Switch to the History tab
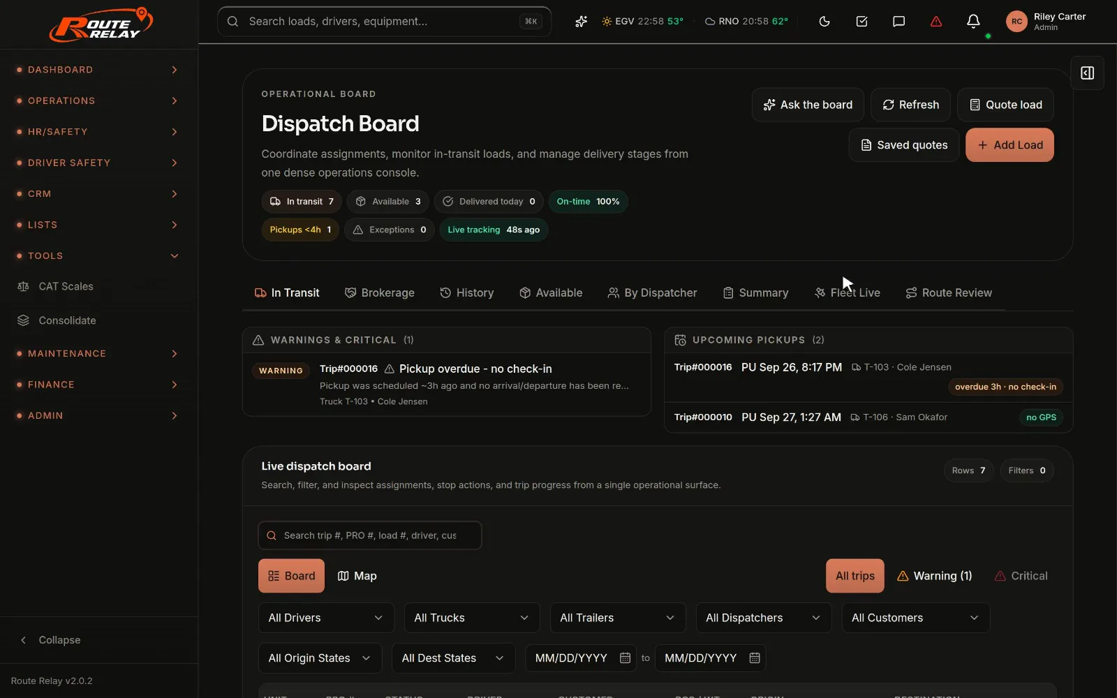1117x698 pixels. pyautogui.click(x=467, y=293)
